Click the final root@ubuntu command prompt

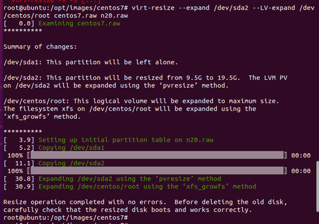pos(66,217)
